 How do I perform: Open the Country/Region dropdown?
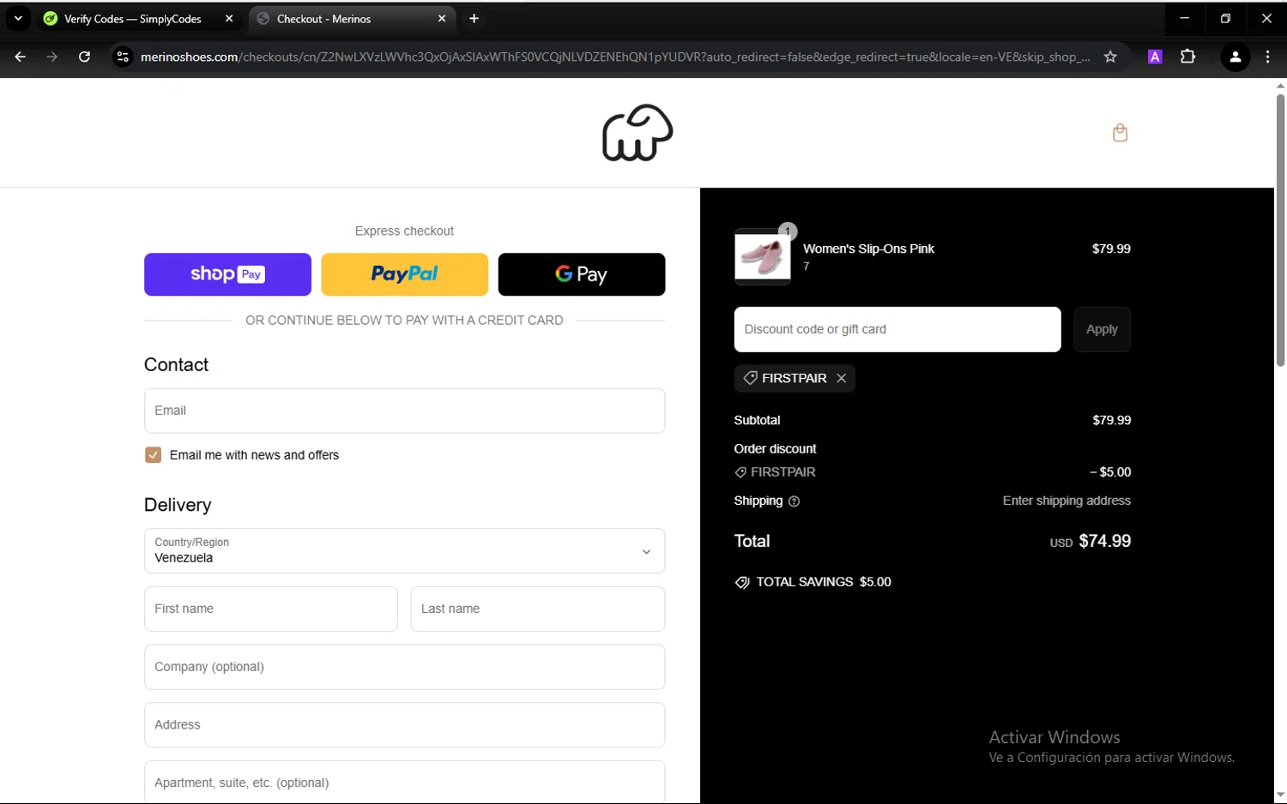404,550
